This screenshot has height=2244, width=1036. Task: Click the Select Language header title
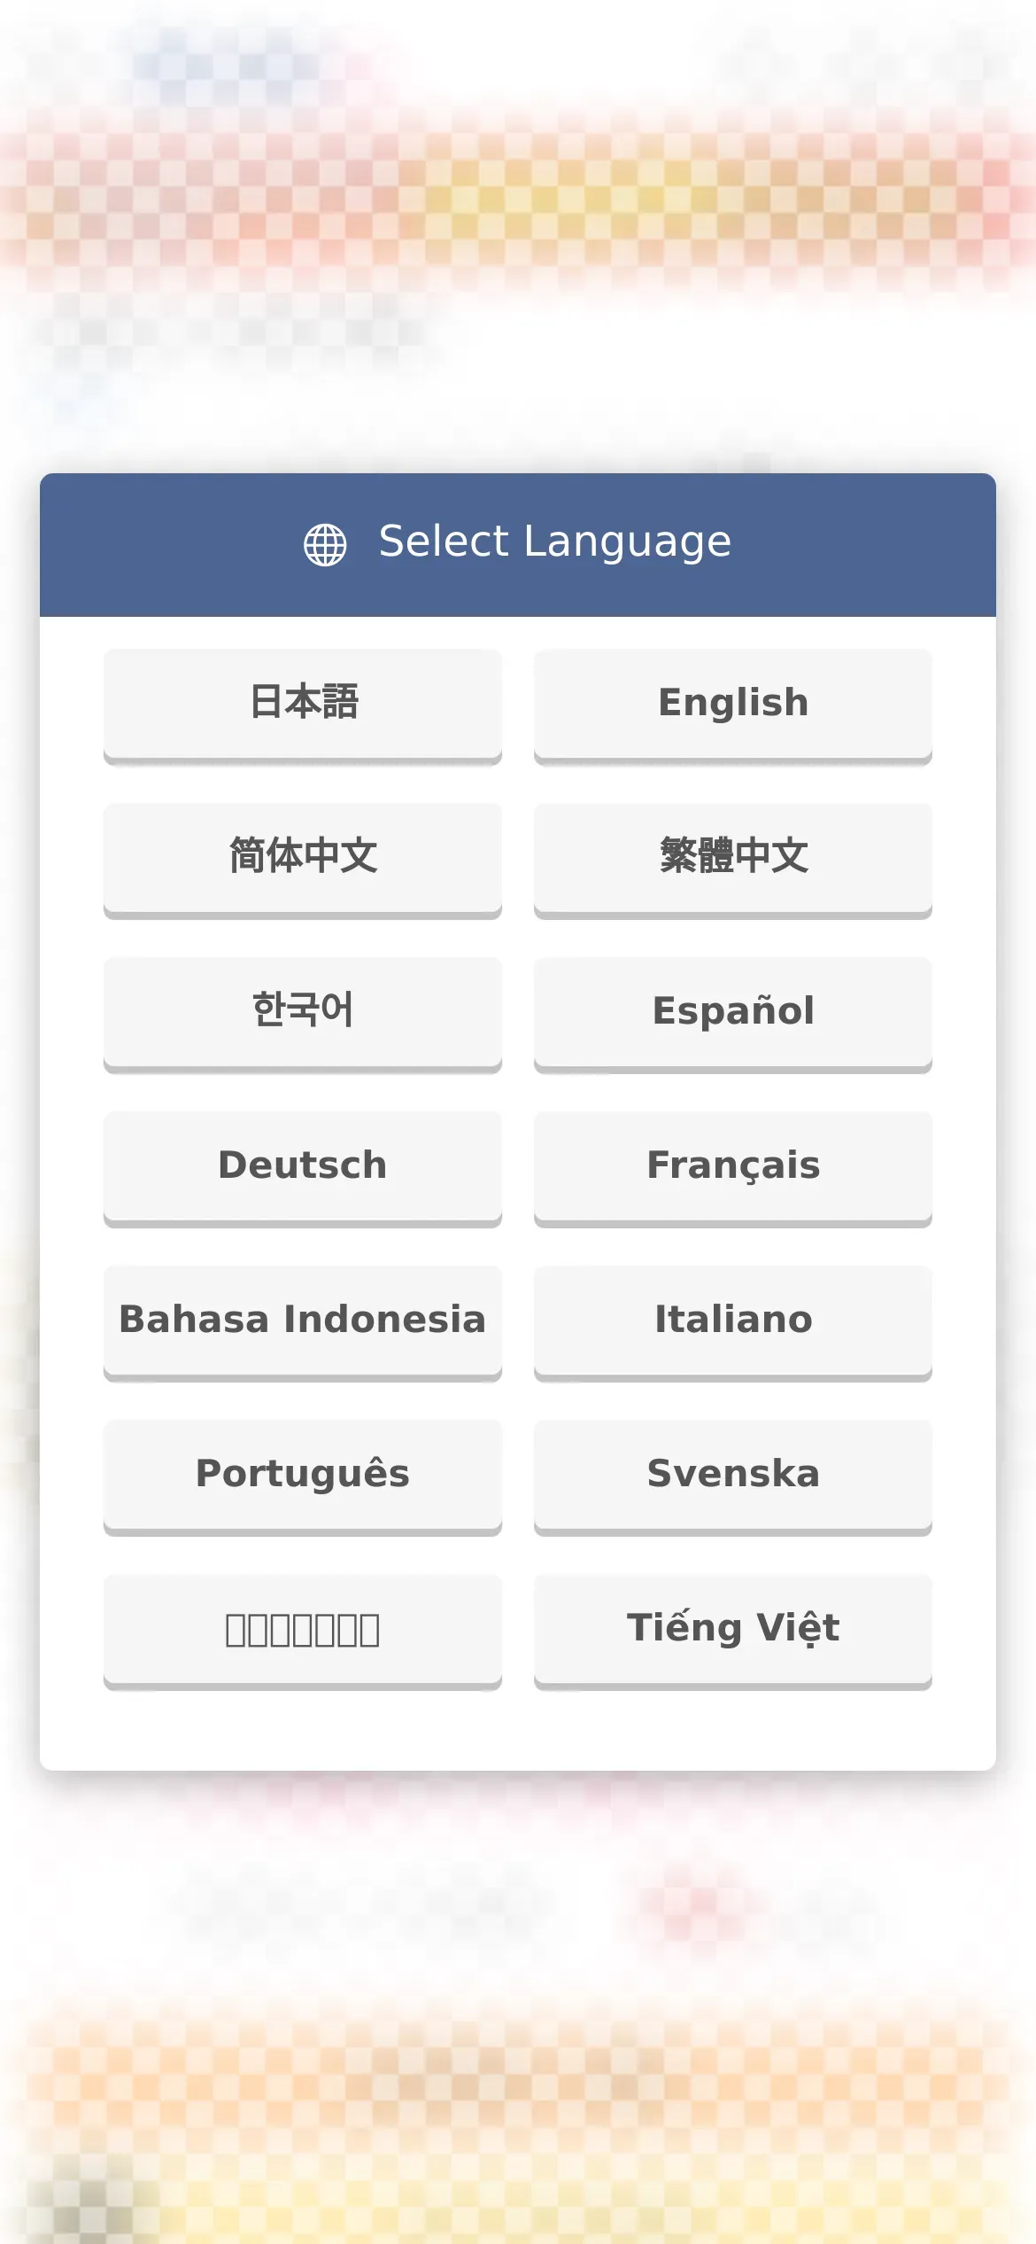pos(555,542)
